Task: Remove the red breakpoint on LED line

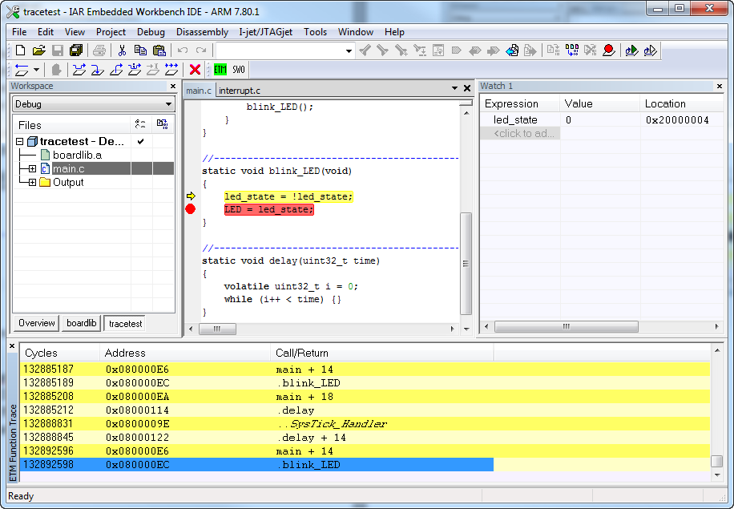Action: [x=191, y=209]
